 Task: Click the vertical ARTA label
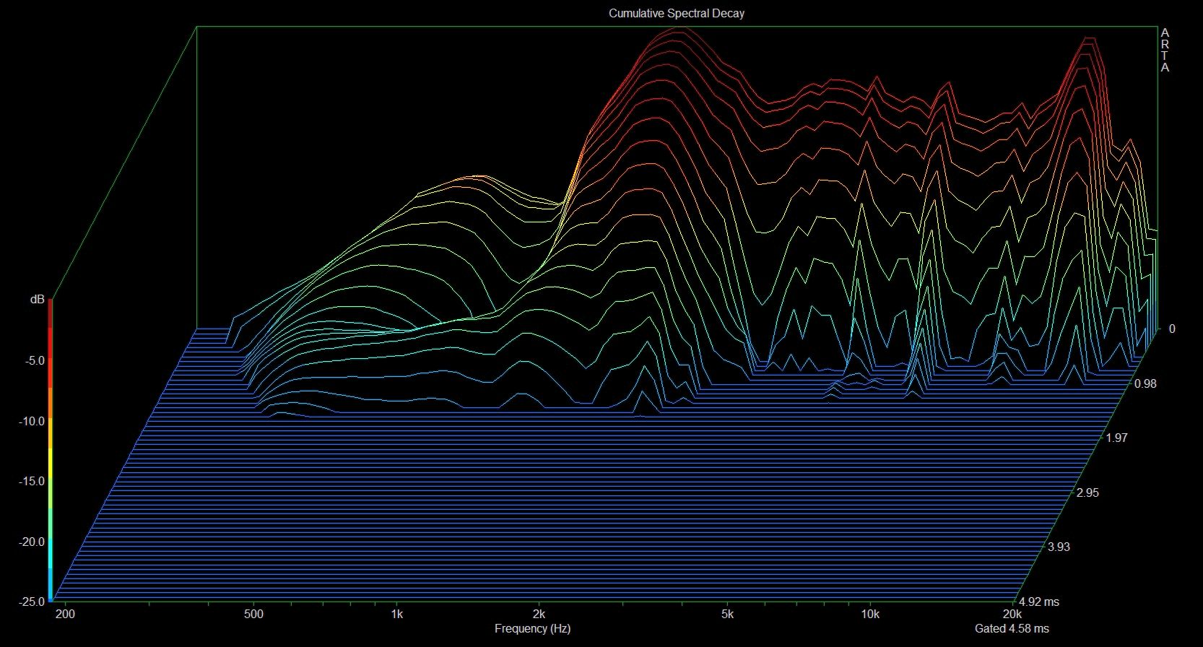(1164, 51)
